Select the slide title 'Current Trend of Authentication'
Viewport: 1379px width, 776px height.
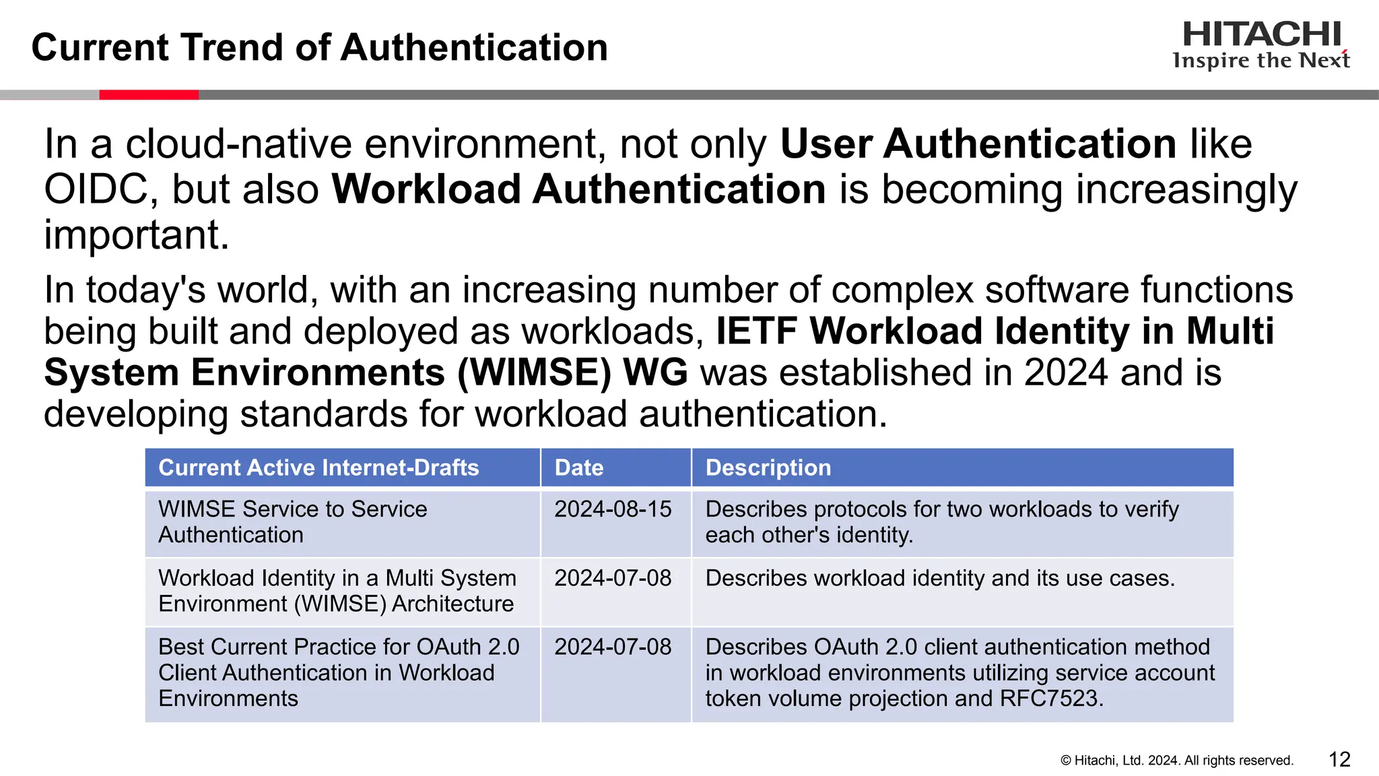coord(320,48)
